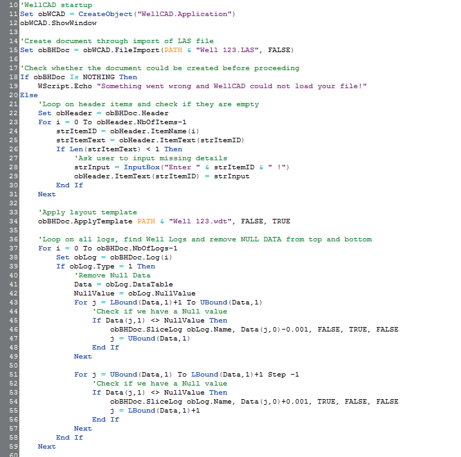
Task: Click the 'InputBox' function on line 28
Action: click(142, 167)
